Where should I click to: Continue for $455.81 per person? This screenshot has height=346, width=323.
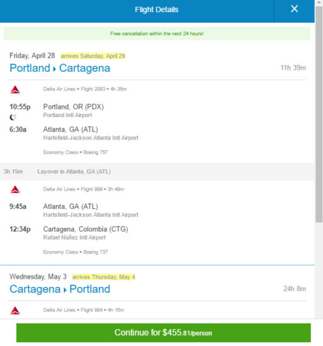point(163,333)
